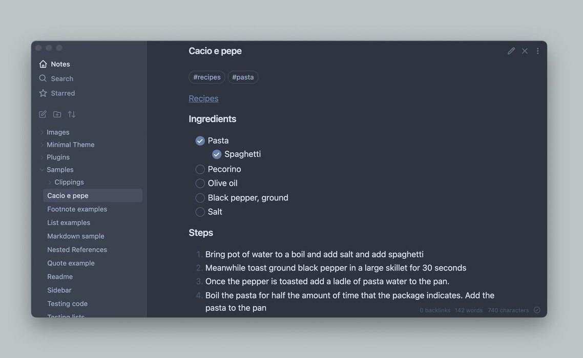
Task: Change sort order with arrows icon
Action: tap(72, 115)
